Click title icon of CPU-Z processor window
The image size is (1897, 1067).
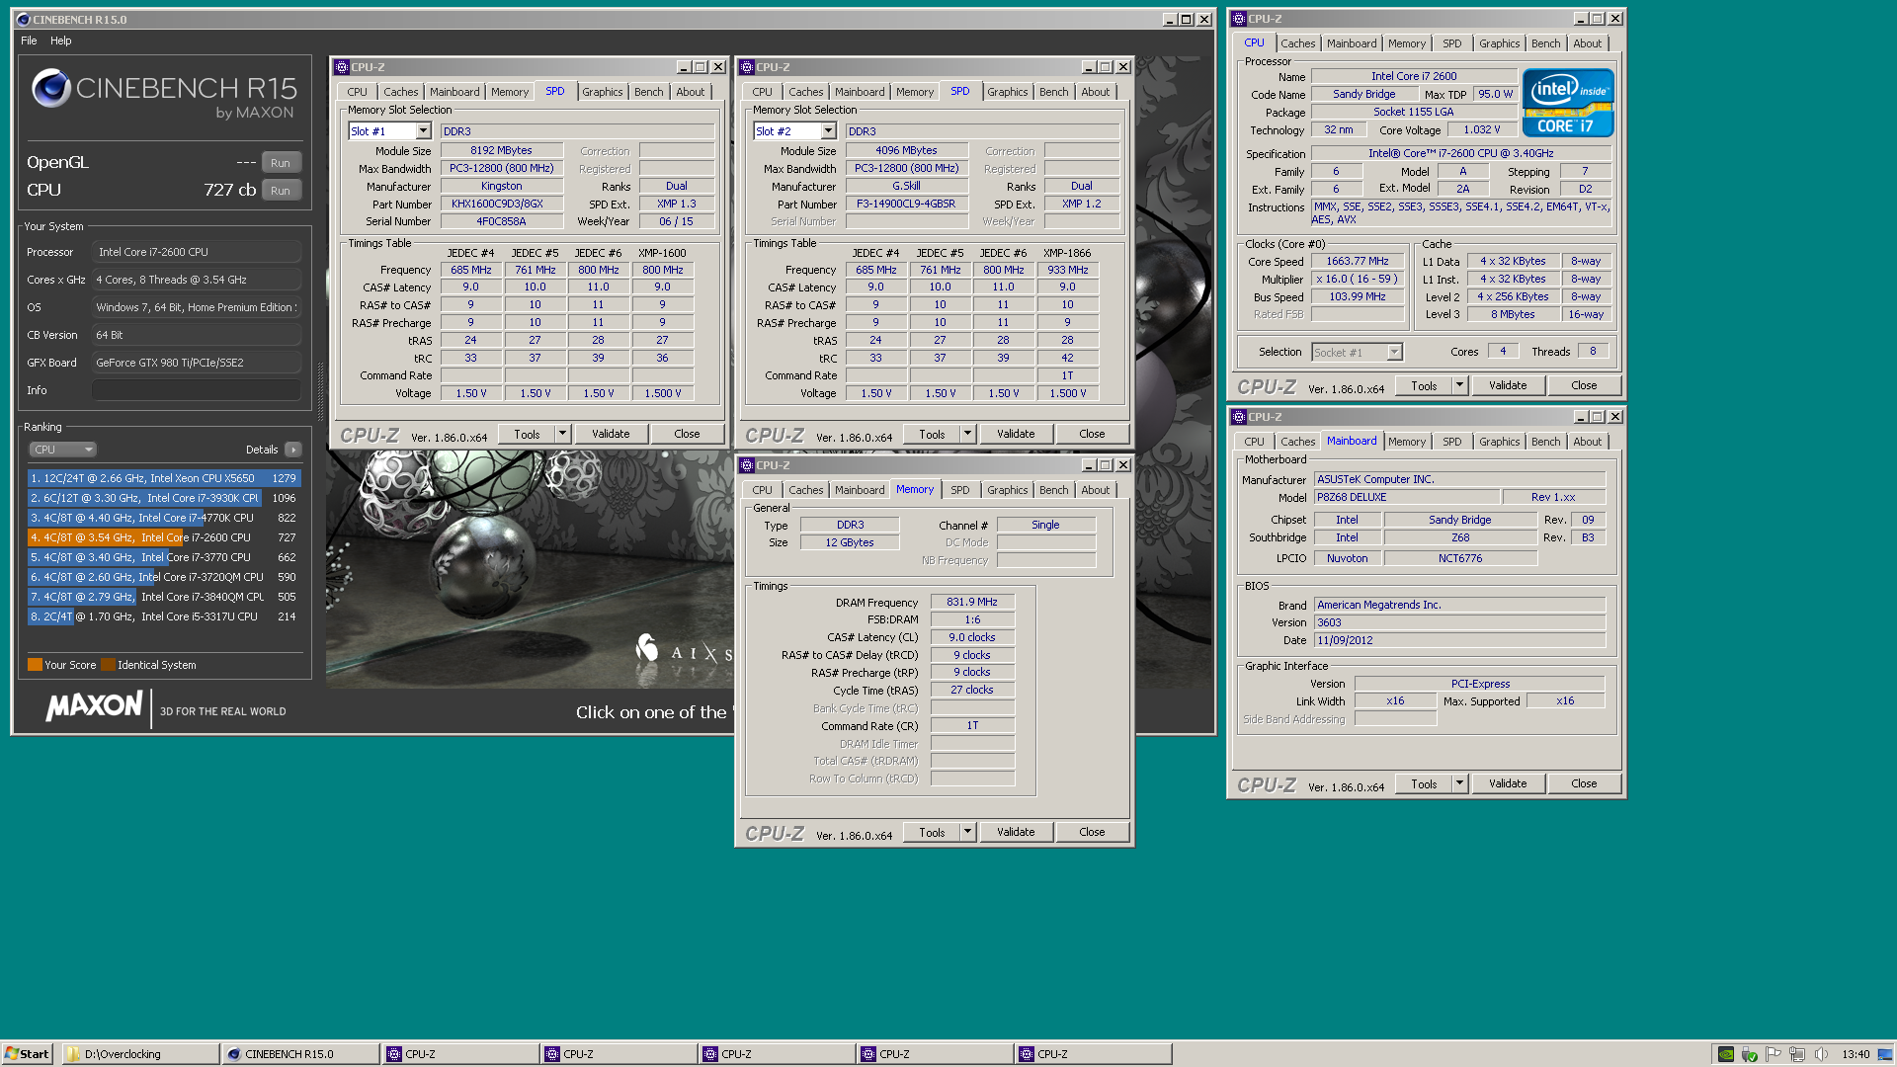click(1239, 19)
